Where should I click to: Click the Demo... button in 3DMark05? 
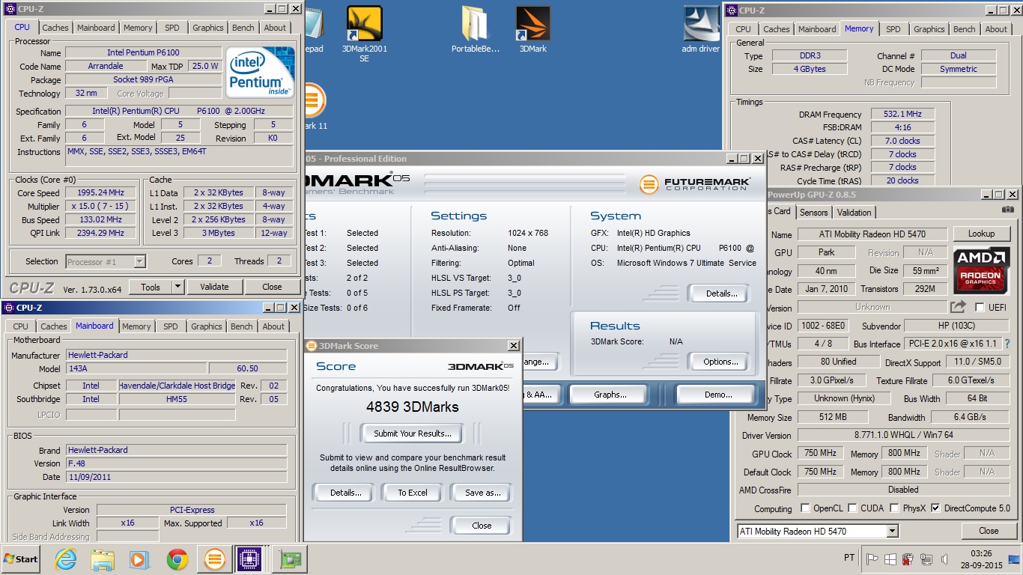click(717, 395)
